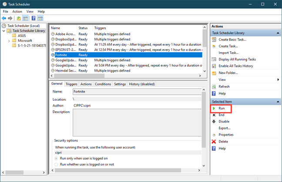Click the End stop icon
Viewport: 282px width, 182px height.
click(214, 115)
